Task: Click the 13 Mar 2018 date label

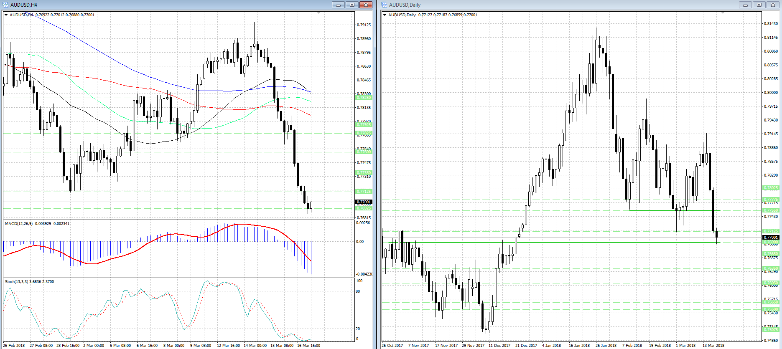Action: pyautogui.click(x=713, y=346)
